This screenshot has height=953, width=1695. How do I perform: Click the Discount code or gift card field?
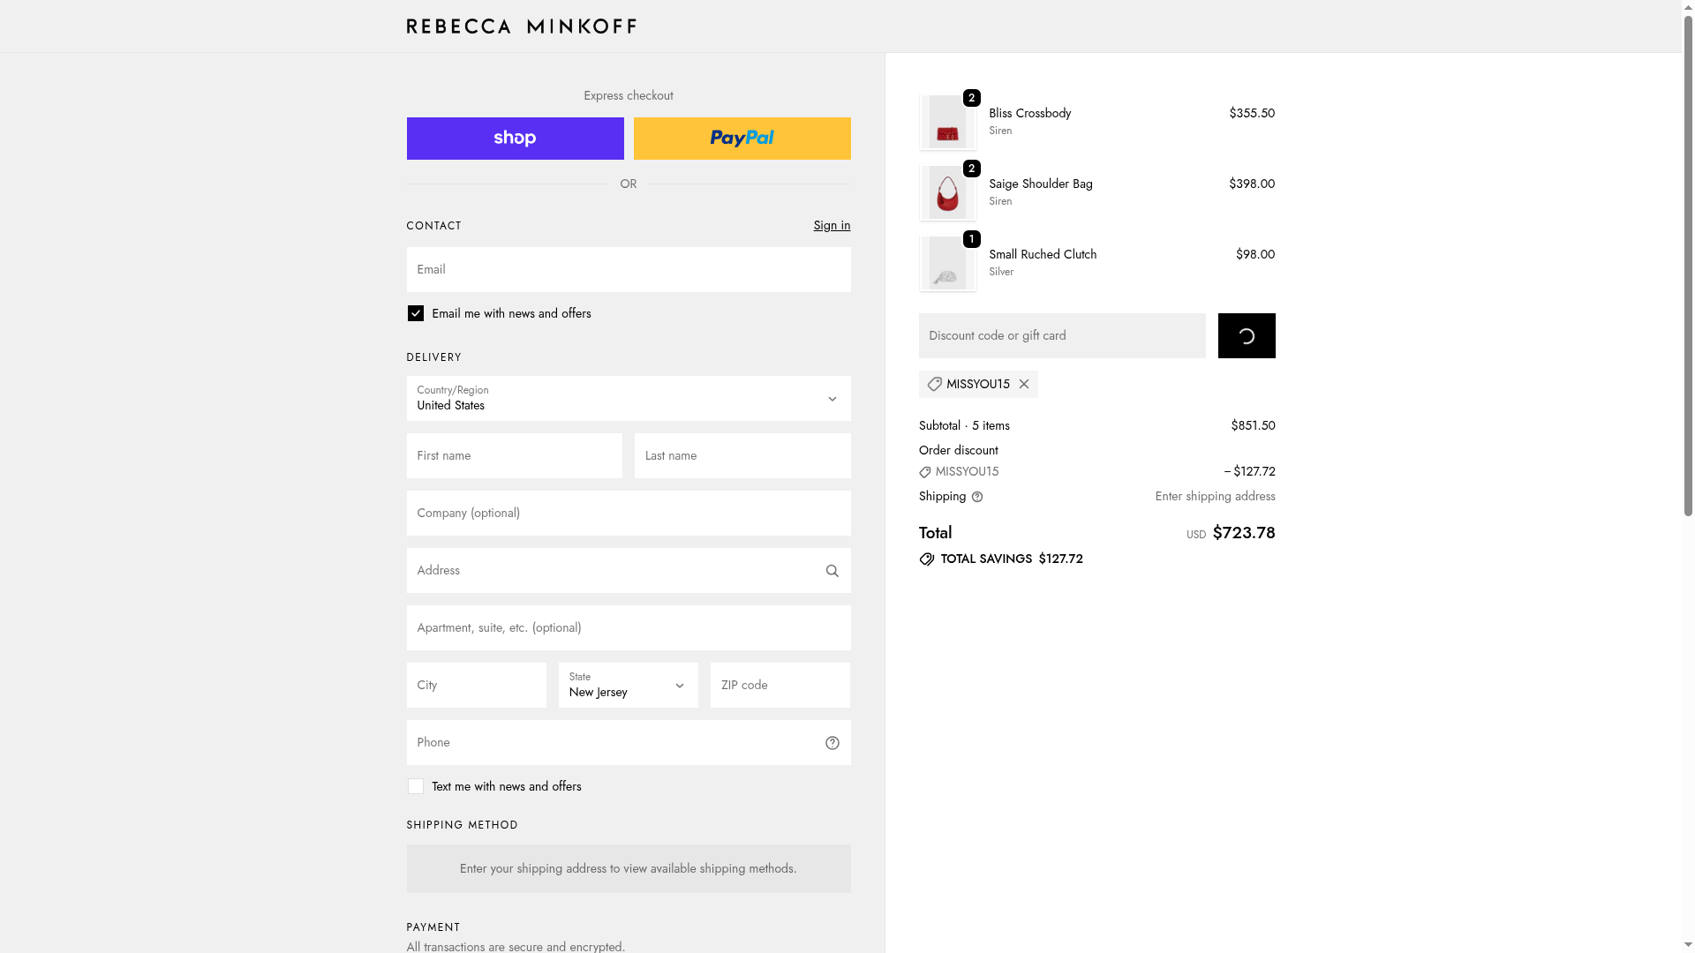[x=1061, y=336]
